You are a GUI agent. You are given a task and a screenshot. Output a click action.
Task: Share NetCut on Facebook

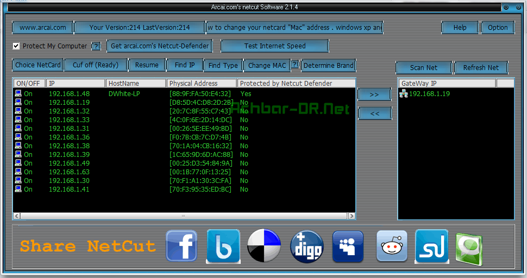[x=181, y=246]
